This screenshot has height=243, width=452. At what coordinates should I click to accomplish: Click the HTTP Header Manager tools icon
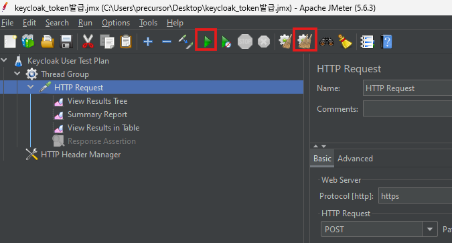(x=31, y=155)
